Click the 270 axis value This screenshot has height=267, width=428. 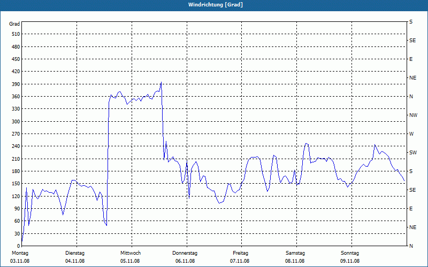[16, 134]
